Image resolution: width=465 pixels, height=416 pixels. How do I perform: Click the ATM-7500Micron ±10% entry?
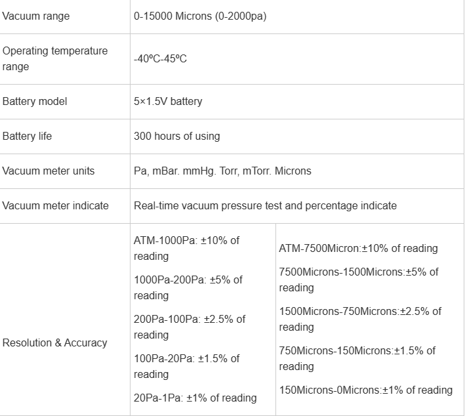tap(358, 248)
